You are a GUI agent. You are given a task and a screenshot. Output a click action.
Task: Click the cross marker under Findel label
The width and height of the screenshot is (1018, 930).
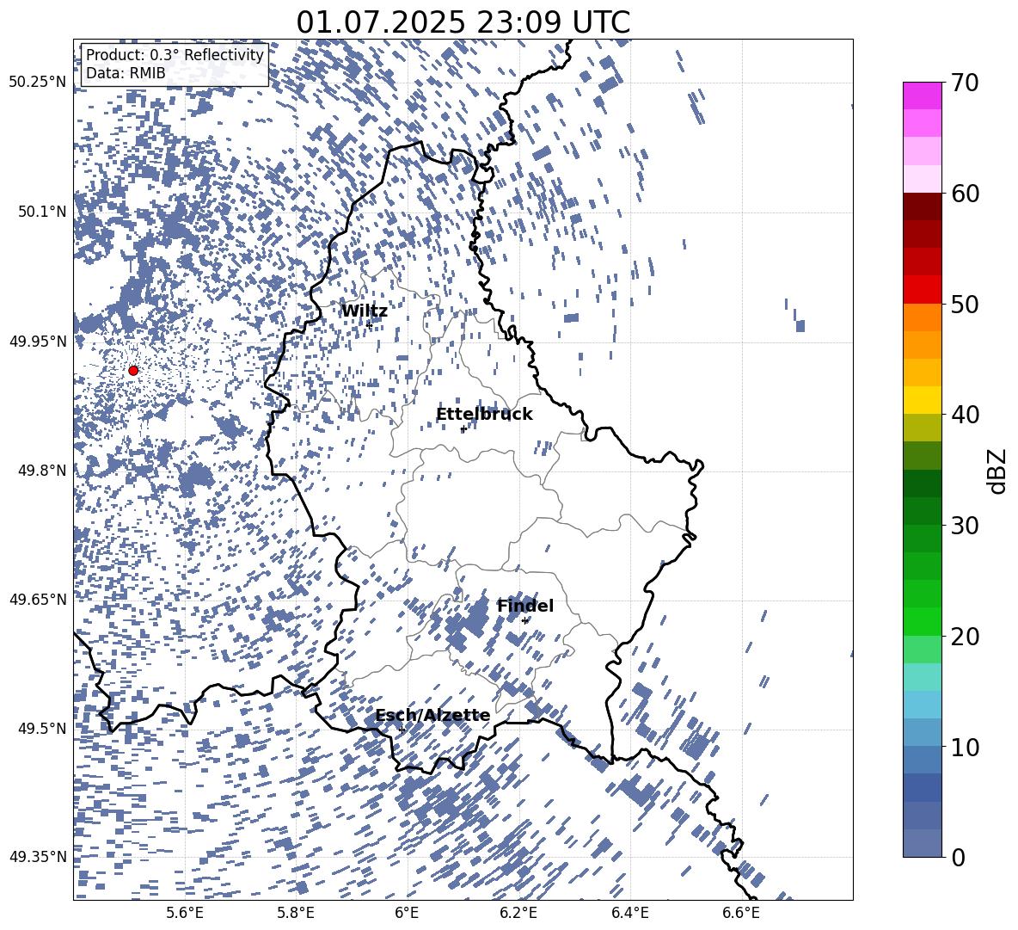[525, 620]
